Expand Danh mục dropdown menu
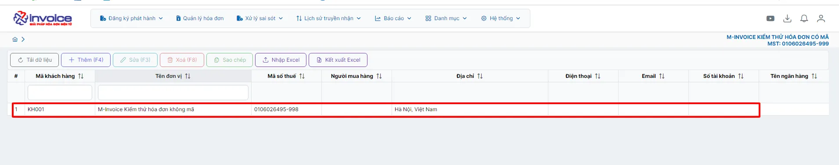Image resolution: width=839 pixels, height=165 pixels. click(446, 18)
